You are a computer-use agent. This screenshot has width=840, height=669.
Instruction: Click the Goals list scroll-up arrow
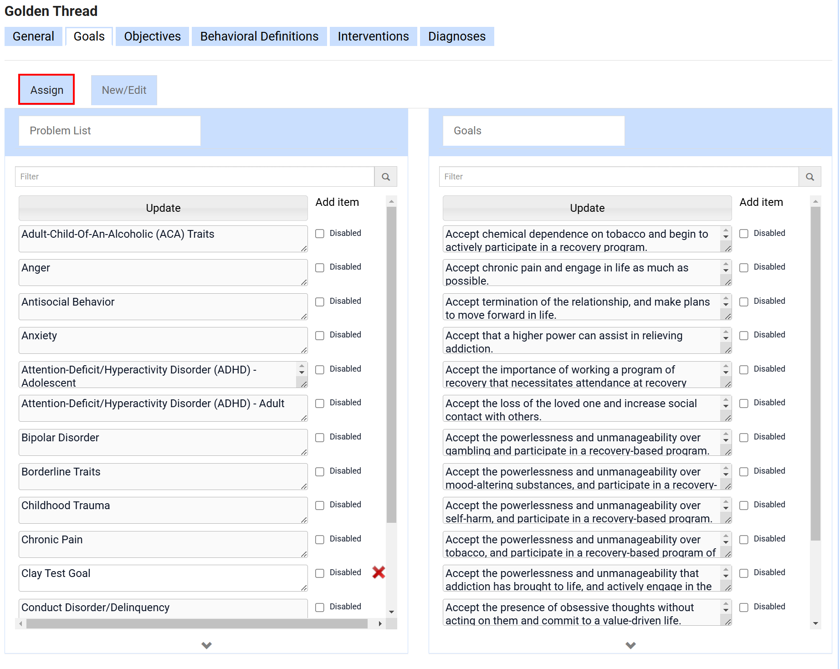pos(815,201)
